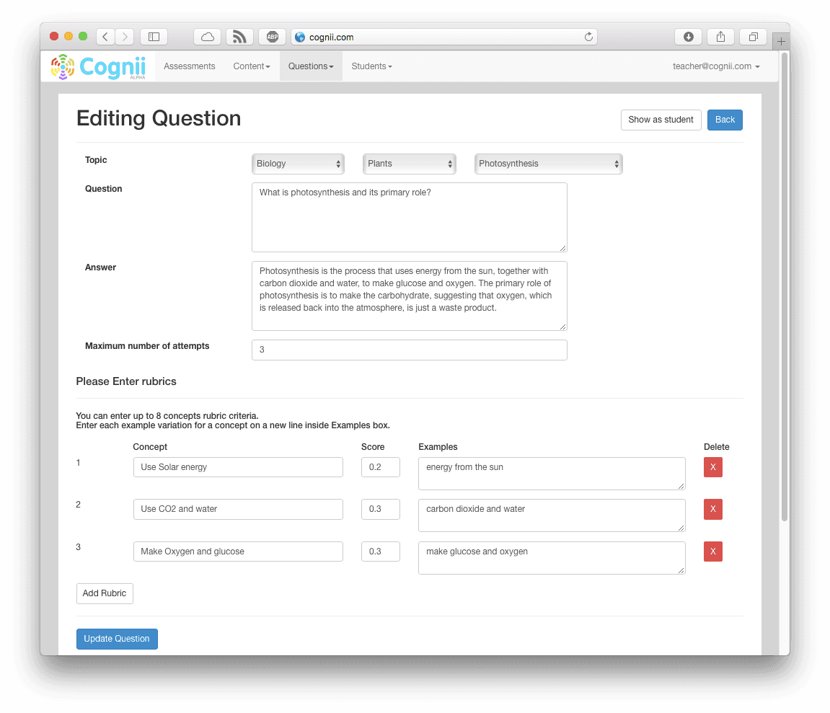Open the Plants topic dropdown
This screenshot has height=713, width=830.
[x=409, y=164]
